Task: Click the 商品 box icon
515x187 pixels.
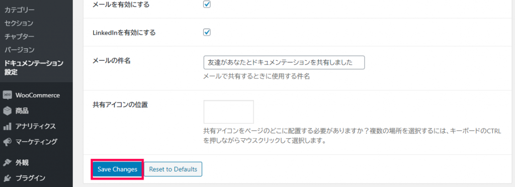Action: 7,111
